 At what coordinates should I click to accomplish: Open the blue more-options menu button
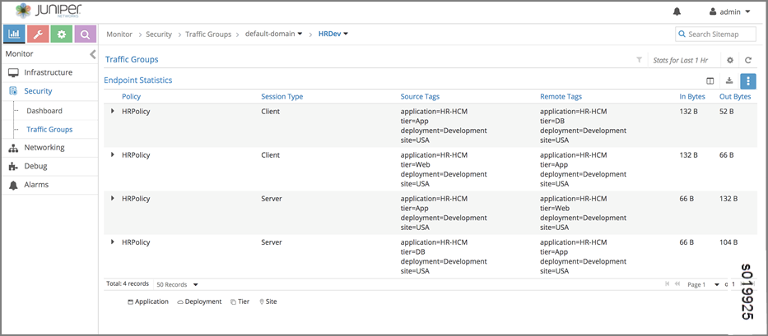pos(747,81)
